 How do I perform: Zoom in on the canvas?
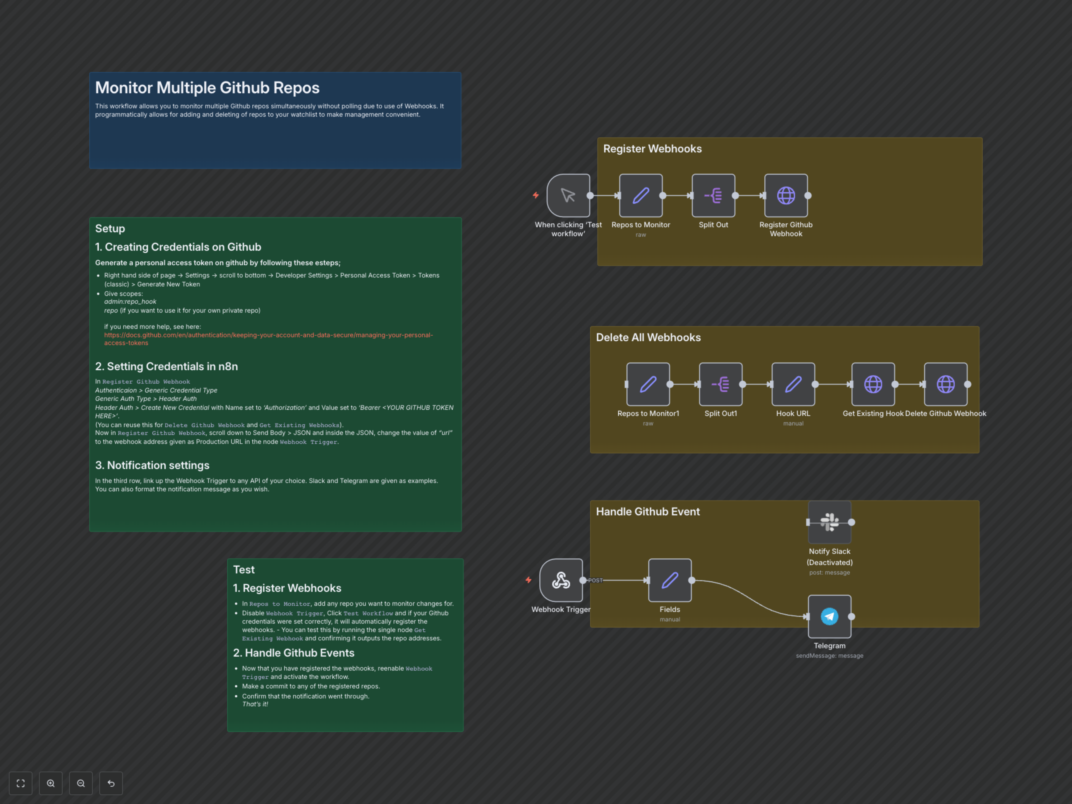51,783
